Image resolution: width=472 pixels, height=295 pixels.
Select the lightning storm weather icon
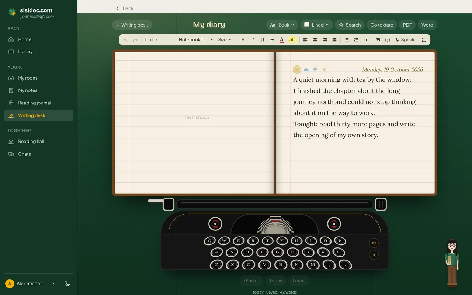(324, 69)
